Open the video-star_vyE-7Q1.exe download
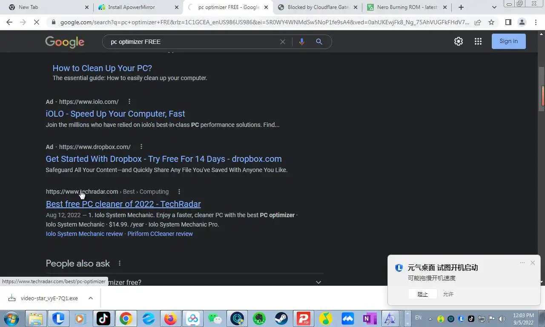The image size is (545, 327). point(49,298)
